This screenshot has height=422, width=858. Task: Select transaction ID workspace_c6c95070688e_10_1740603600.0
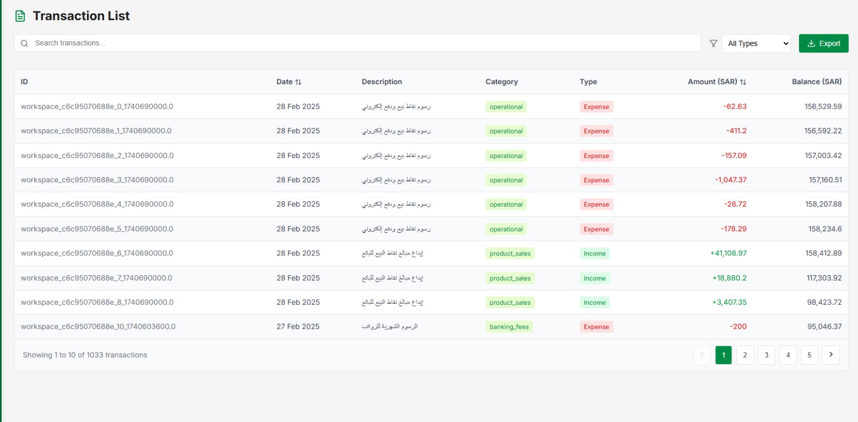pyautogui.click(x=98, y=327)
